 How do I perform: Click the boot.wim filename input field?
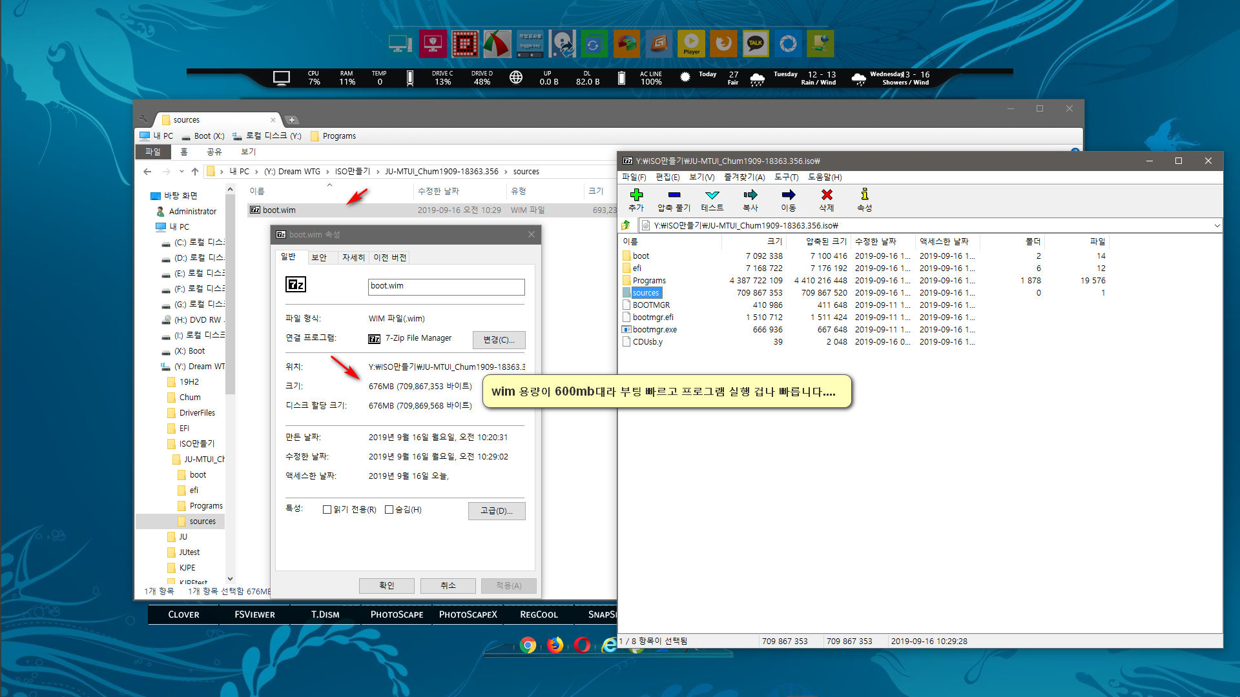[446, 287]
